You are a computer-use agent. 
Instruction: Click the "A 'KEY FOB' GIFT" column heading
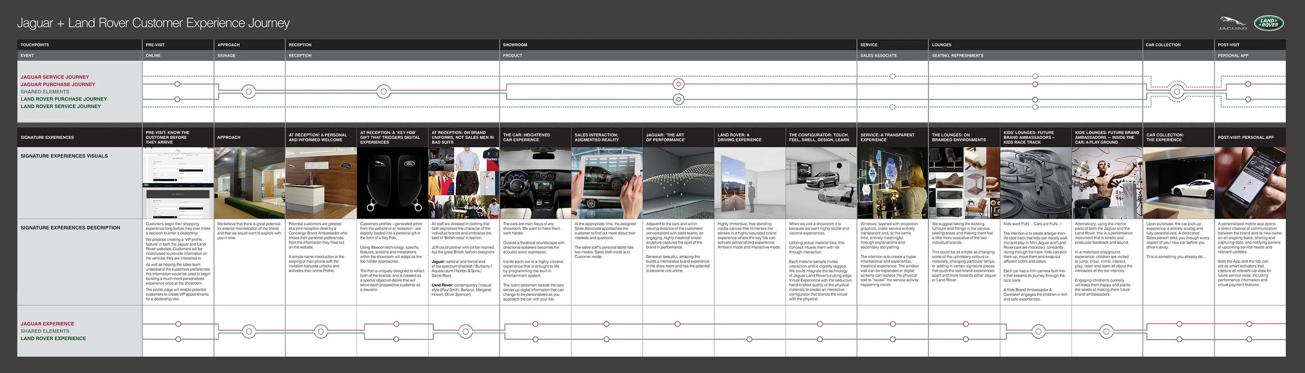390,137
